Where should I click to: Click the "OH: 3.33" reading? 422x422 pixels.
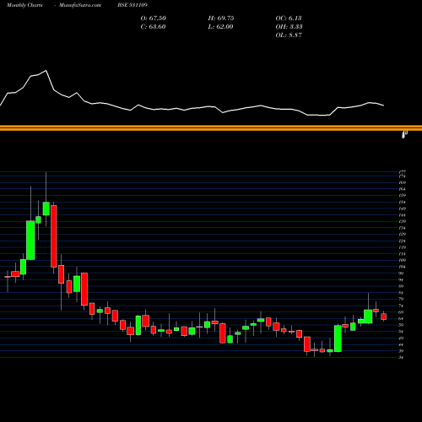[x=289, y=27]
